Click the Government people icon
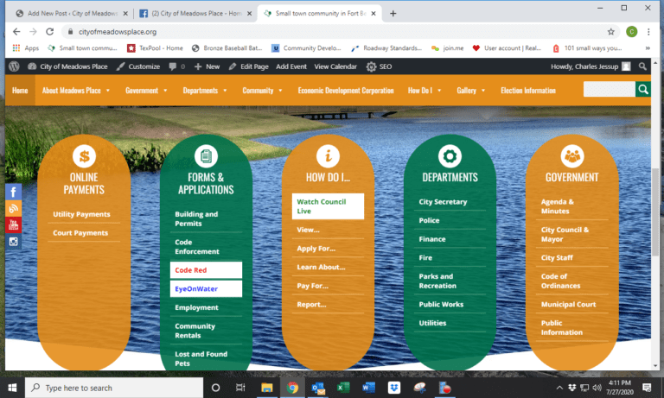Viewport: 664px width, 398px height. tap(572, 156)
